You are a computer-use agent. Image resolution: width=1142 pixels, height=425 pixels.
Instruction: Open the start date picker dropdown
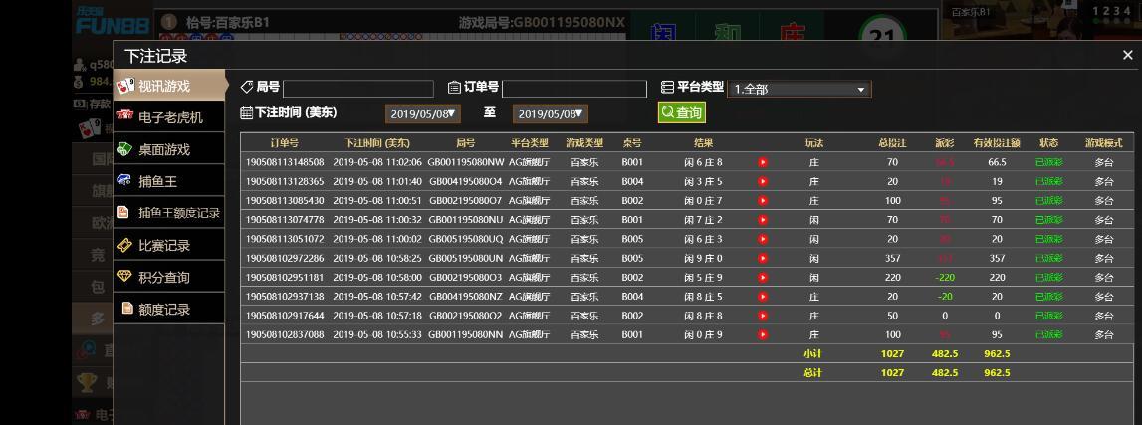[x=423, y=114]
